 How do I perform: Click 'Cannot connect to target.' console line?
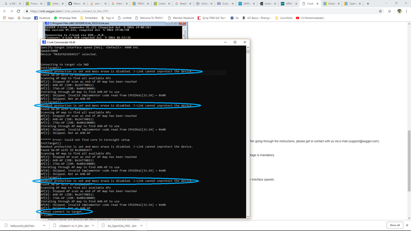point(62,212)
